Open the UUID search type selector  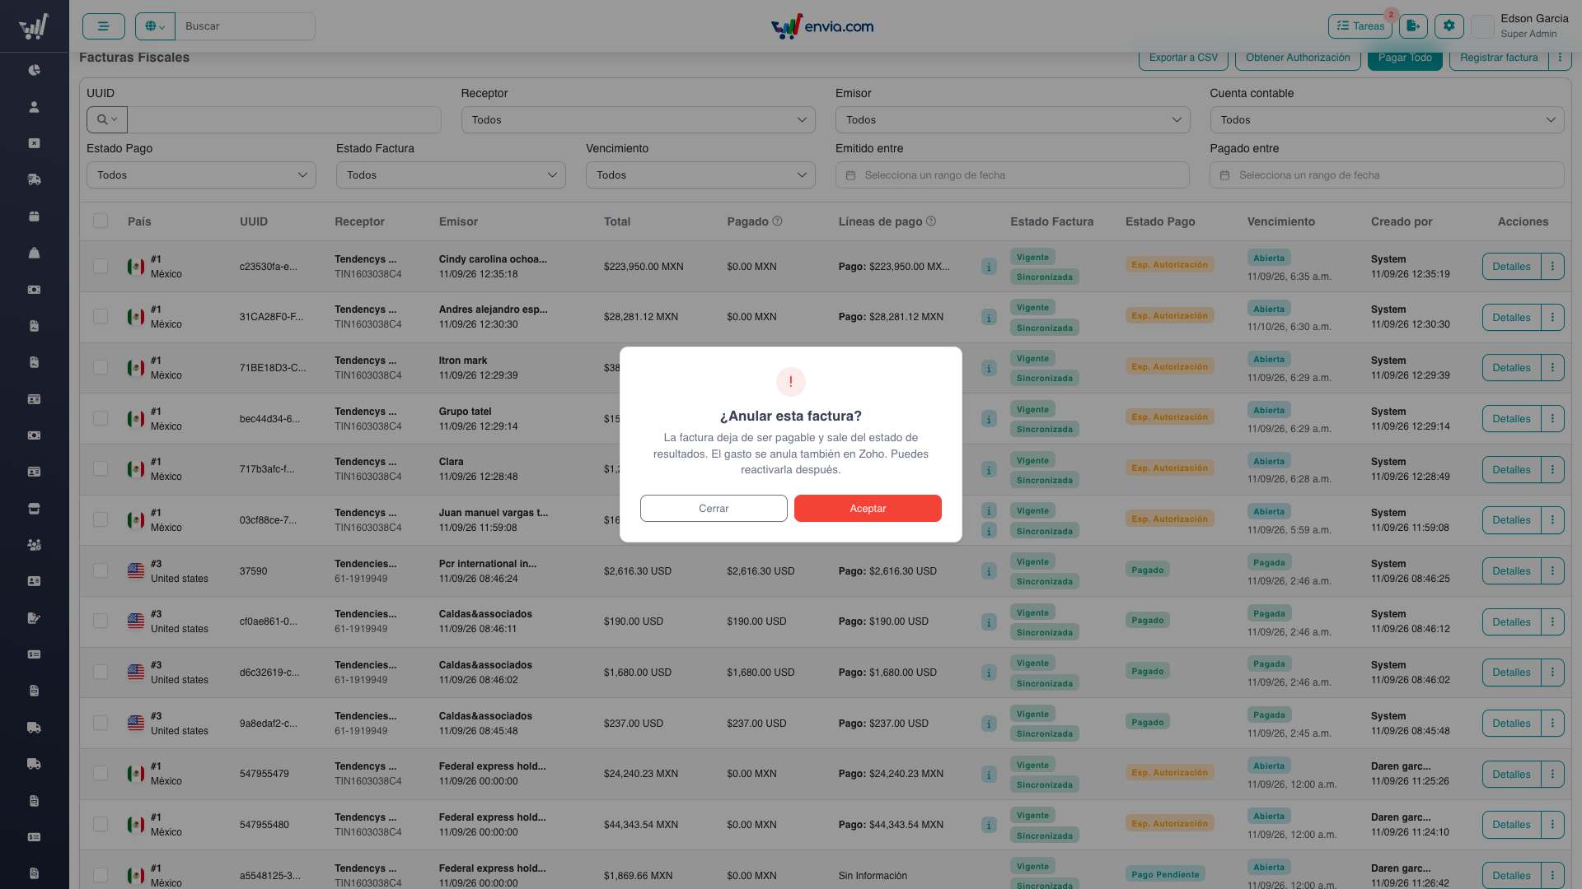(x=107, y=120)
